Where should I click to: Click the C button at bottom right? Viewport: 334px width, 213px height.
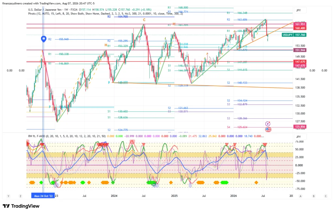326,196
